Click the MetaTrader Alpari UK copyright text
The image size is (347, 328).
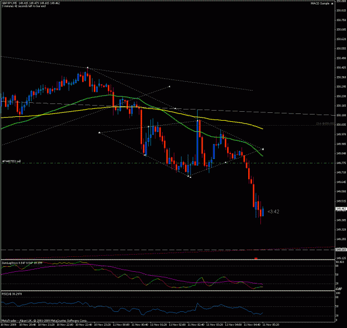(44, 320)
